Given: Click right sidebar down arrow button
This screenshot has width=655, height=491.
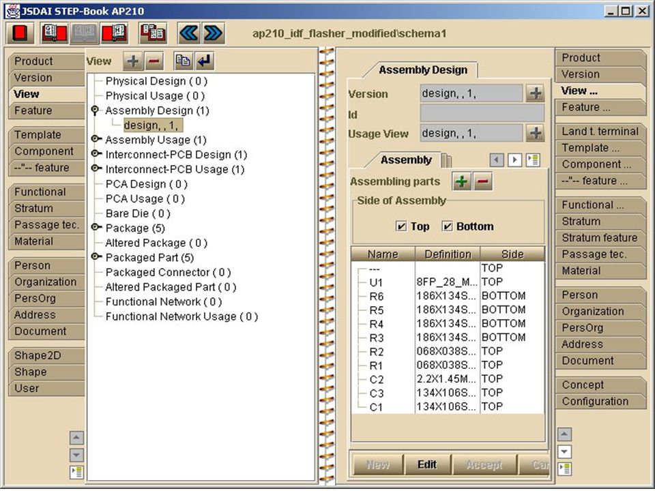Looking at the screenshot, I should pyautogui.click(x=564, y=451).
